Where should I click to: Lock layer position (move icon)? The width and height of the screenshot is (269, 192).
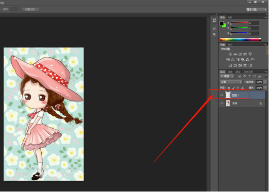coord(238,88)
